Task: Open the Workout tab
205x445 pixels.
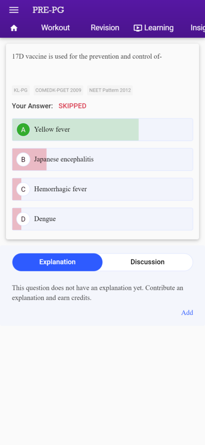Action: 55,28
